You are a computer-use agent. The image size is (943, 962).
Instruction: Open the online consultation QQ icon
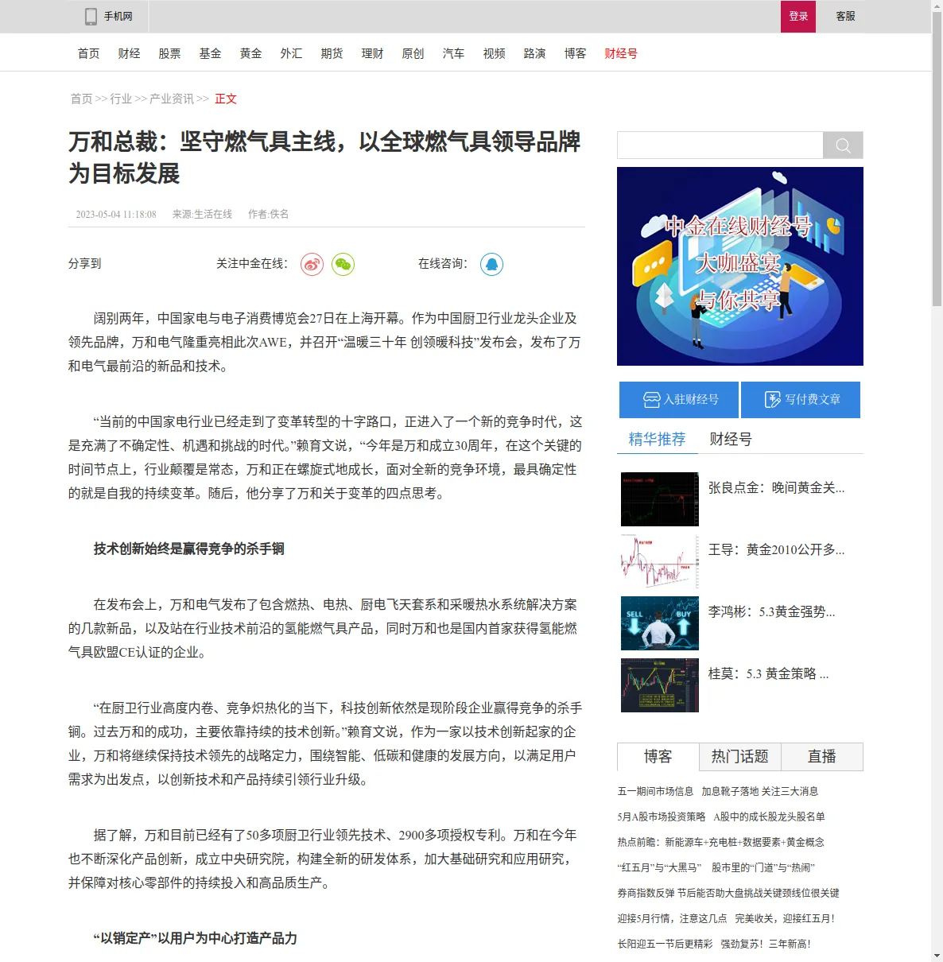(492, 264)
